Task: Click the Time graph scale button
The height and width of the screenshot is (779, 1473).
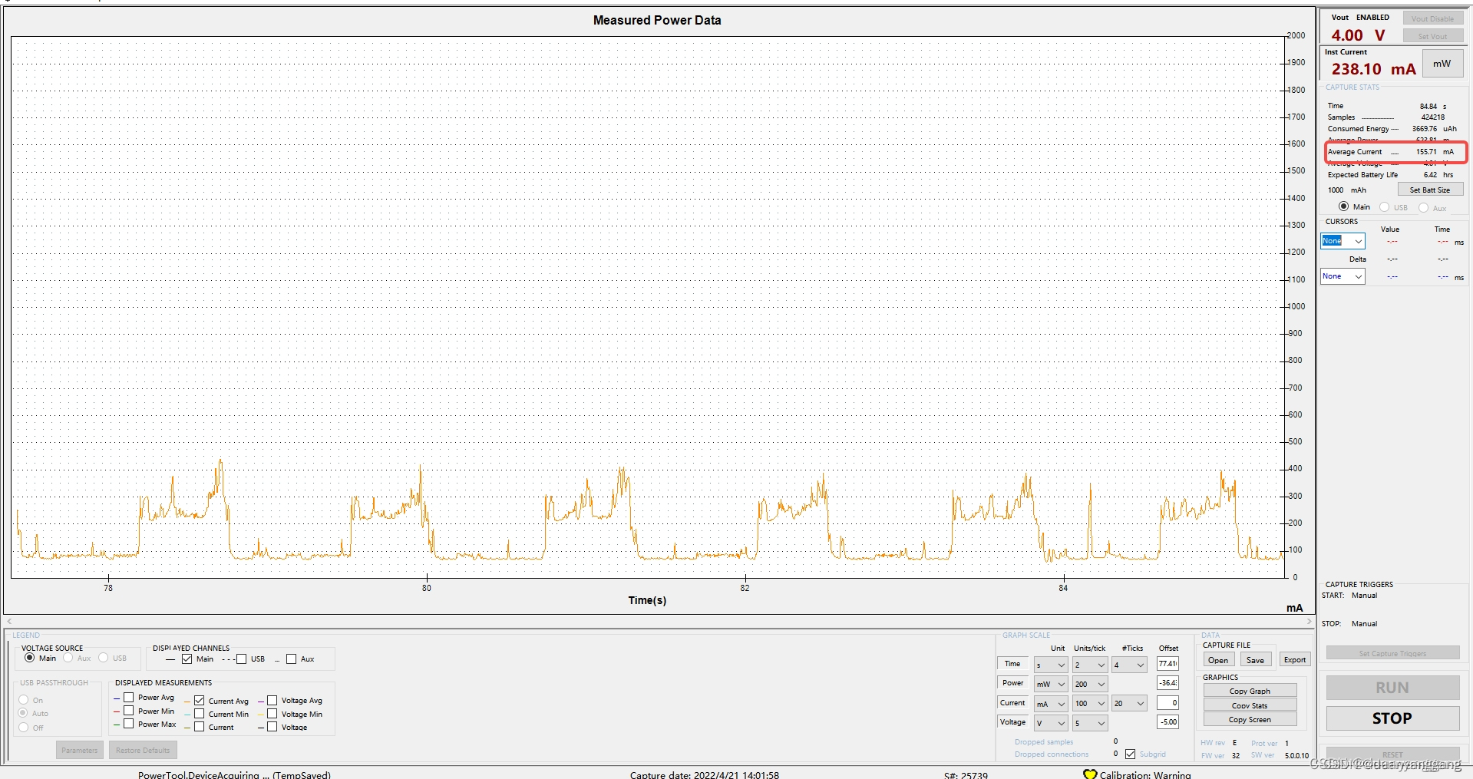Action: click(1012, 664)
